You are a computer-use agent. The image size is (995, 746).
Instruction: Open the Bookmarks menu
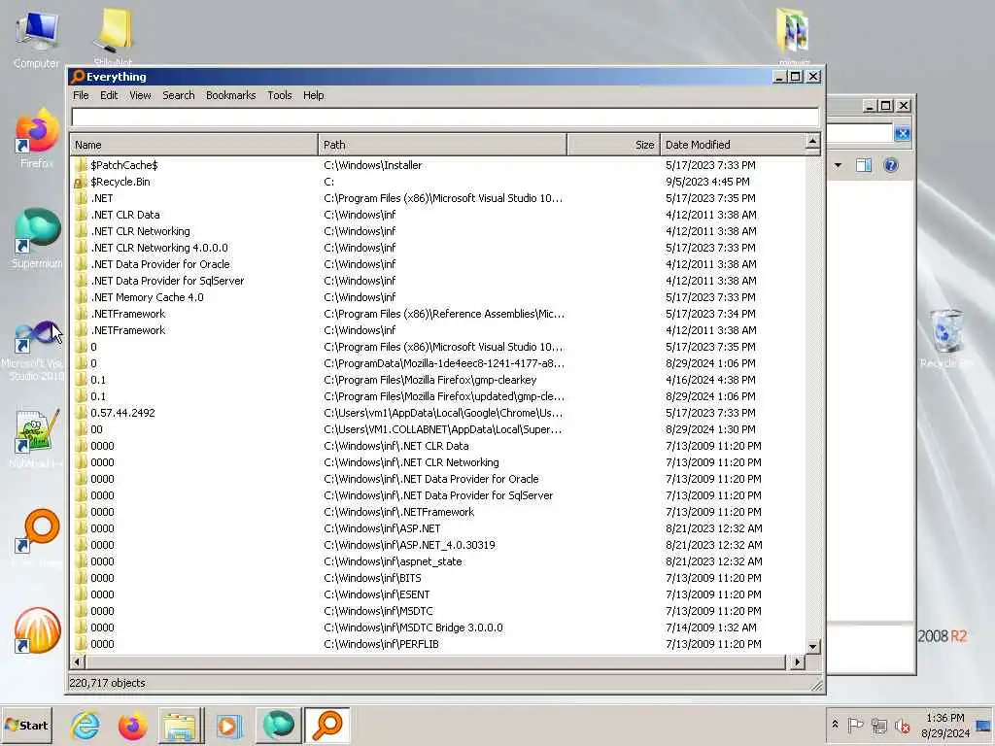tap(231, 95)
